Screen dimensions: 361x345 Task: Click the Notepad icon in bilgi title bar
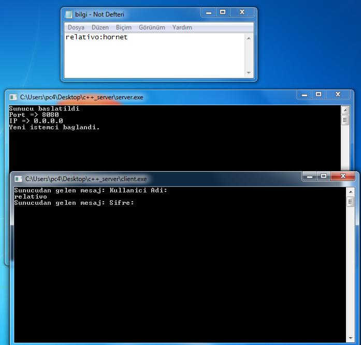68,14
